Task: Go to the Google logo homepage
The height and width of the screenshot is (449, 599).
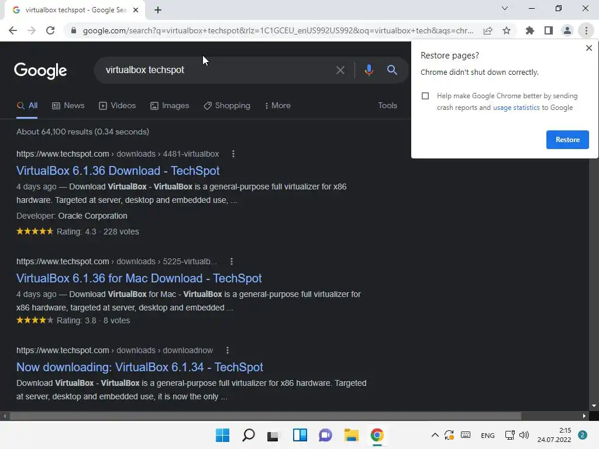Action: 40,70
